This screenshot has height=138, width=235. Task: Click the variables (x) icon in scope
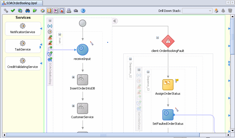pyautogui.click(x=50, y=26)
